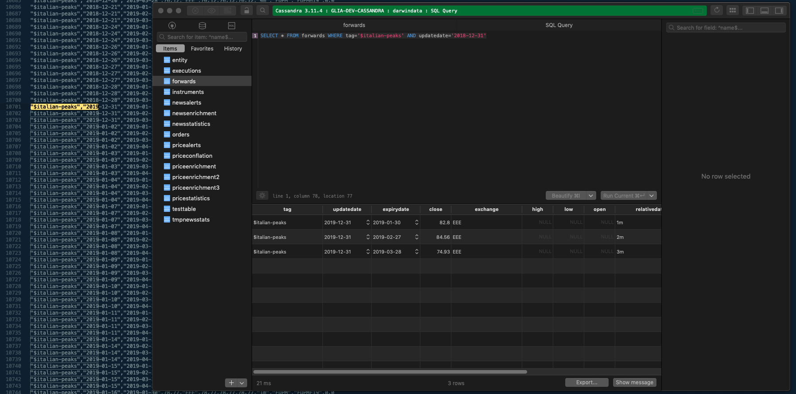
Task: Click the Search for item field
Action: 202,37
